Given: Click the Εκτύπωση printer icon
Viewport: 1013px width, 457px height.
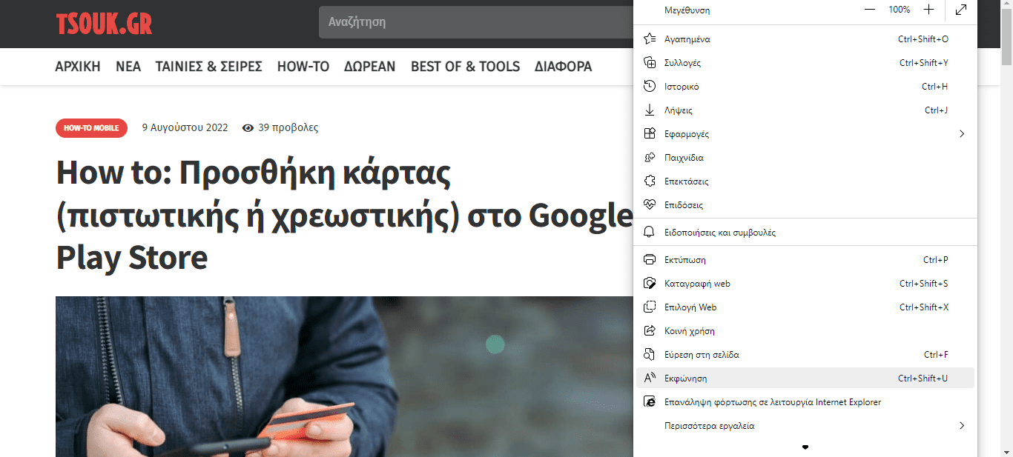Looking at the screenshot, I should (648, 259).
